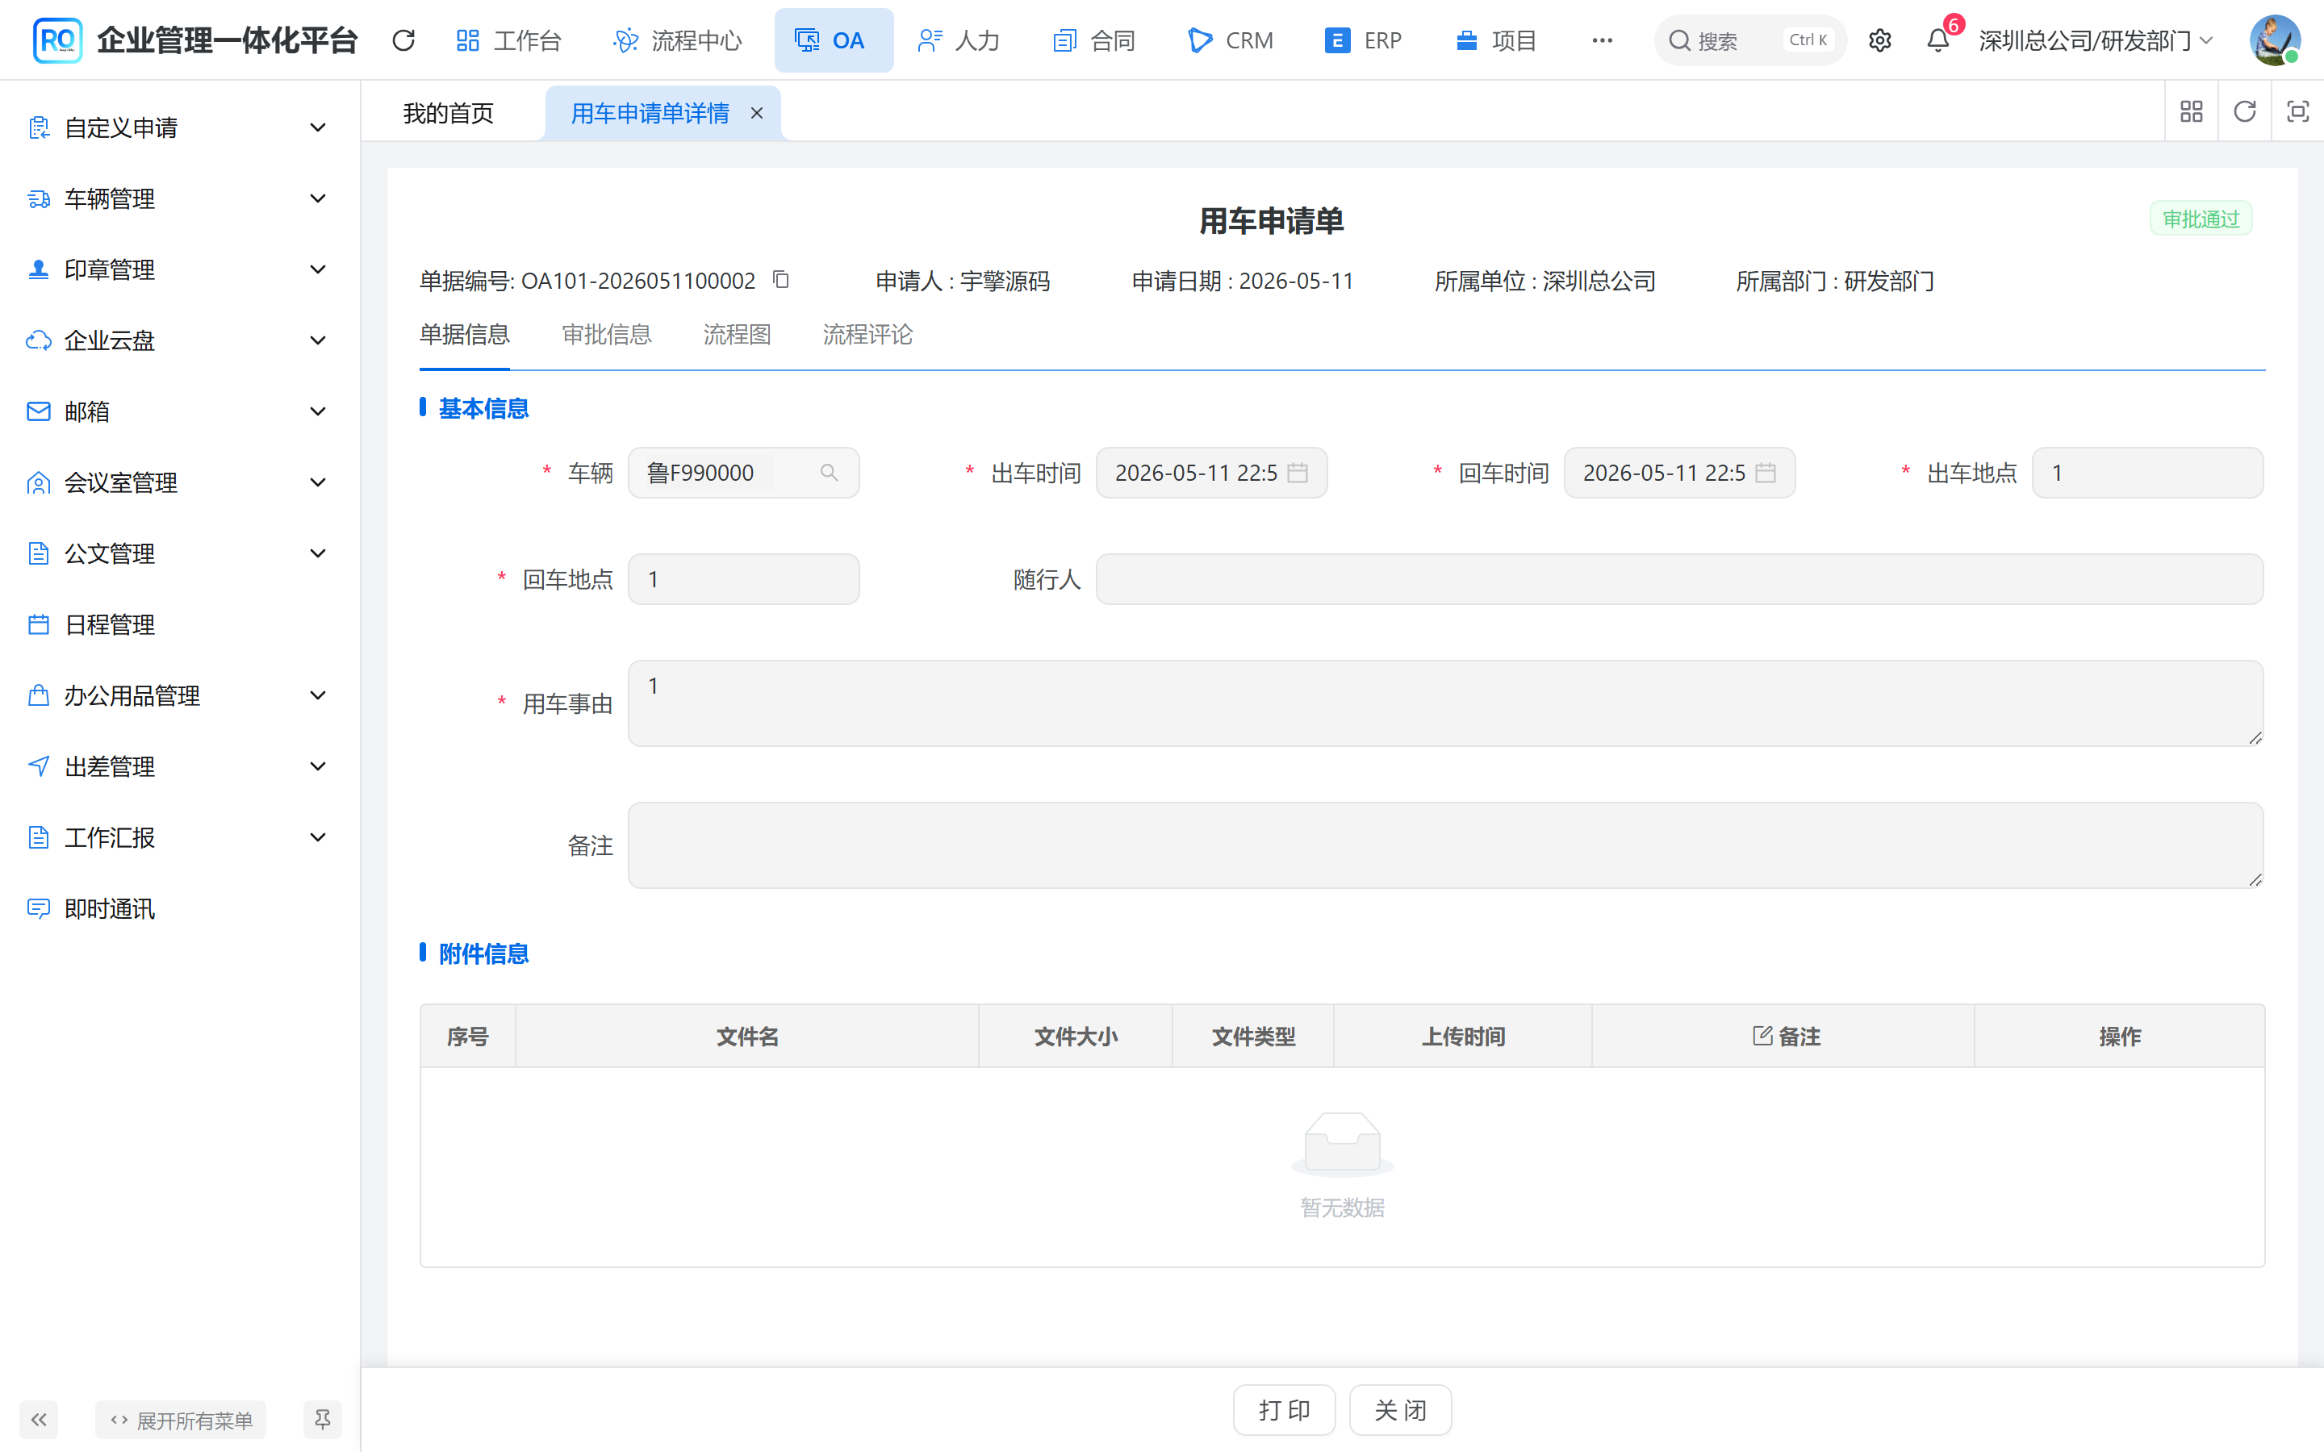
Task: Toggle fullscreen content icon
Action: tap(2297, 112)
